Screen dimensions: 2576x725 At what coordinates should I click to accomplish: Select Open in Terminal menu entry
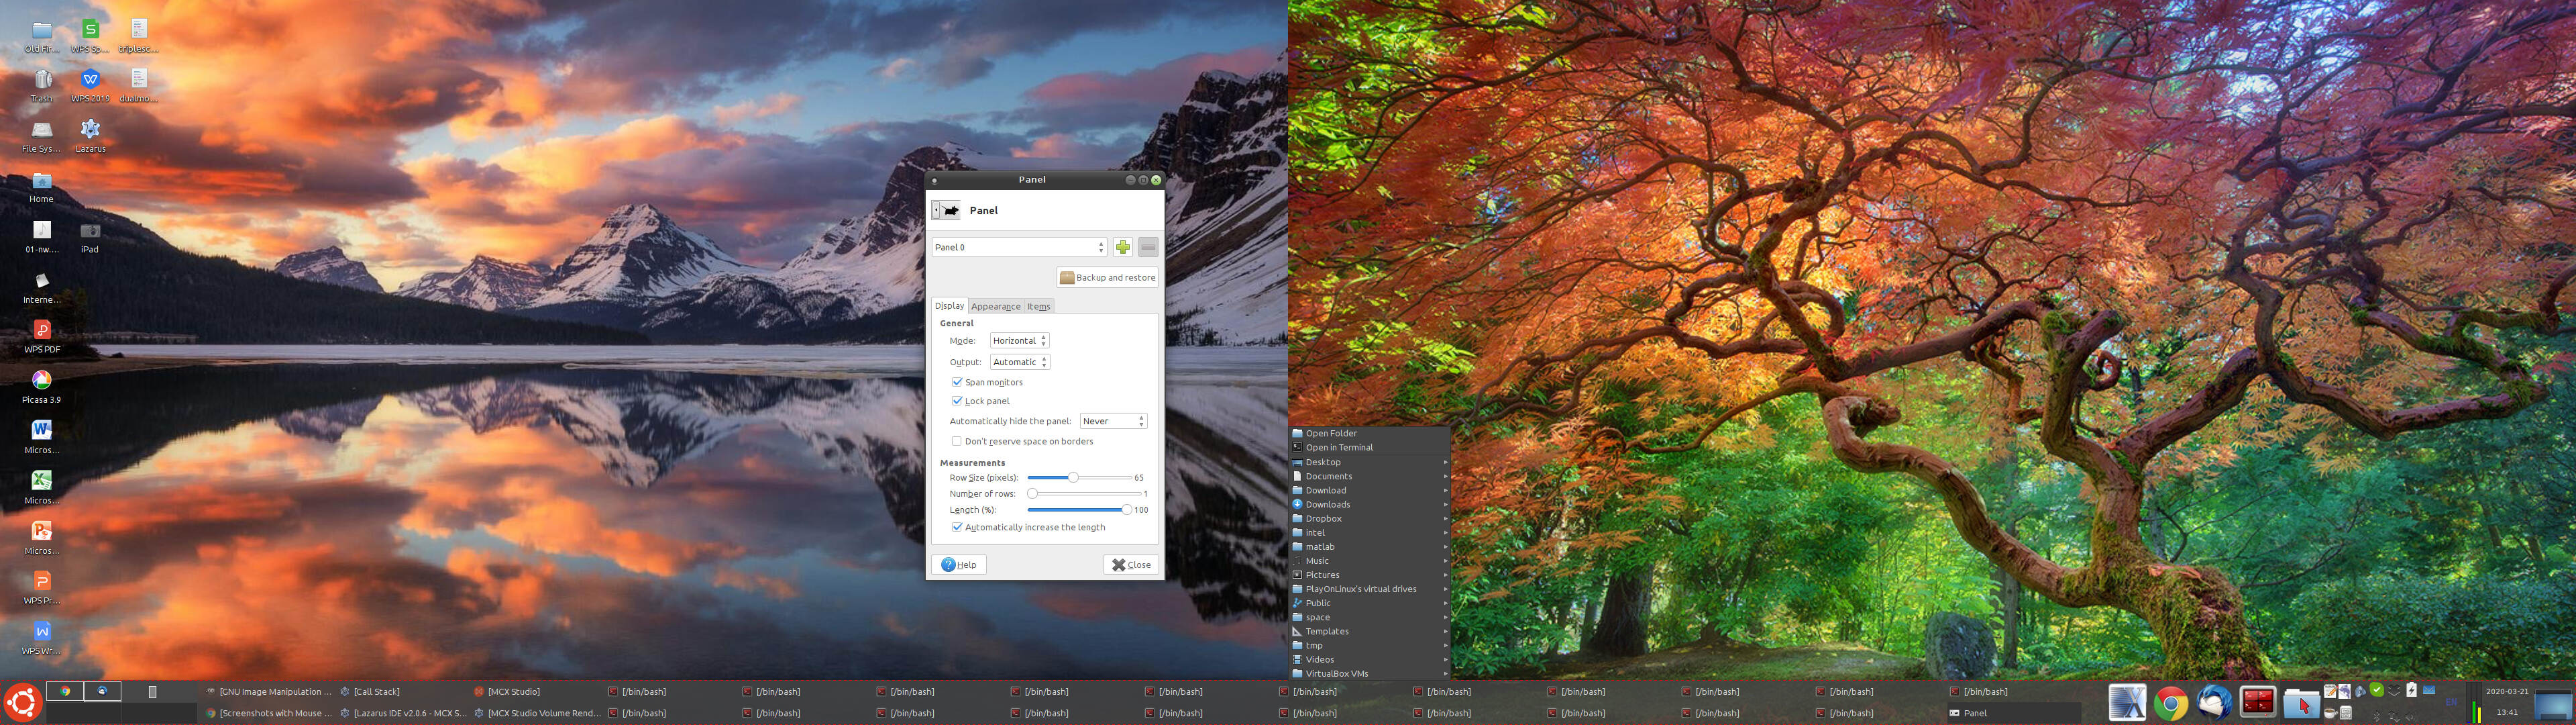coord(1339,448)
